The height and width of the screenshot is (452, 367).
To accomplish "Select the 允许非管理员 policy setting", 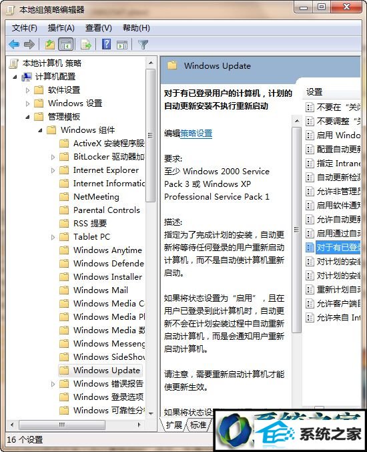I will coord(338,191).
